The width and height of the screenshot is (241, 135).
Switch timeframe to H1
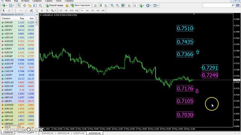tap(82, 10)
